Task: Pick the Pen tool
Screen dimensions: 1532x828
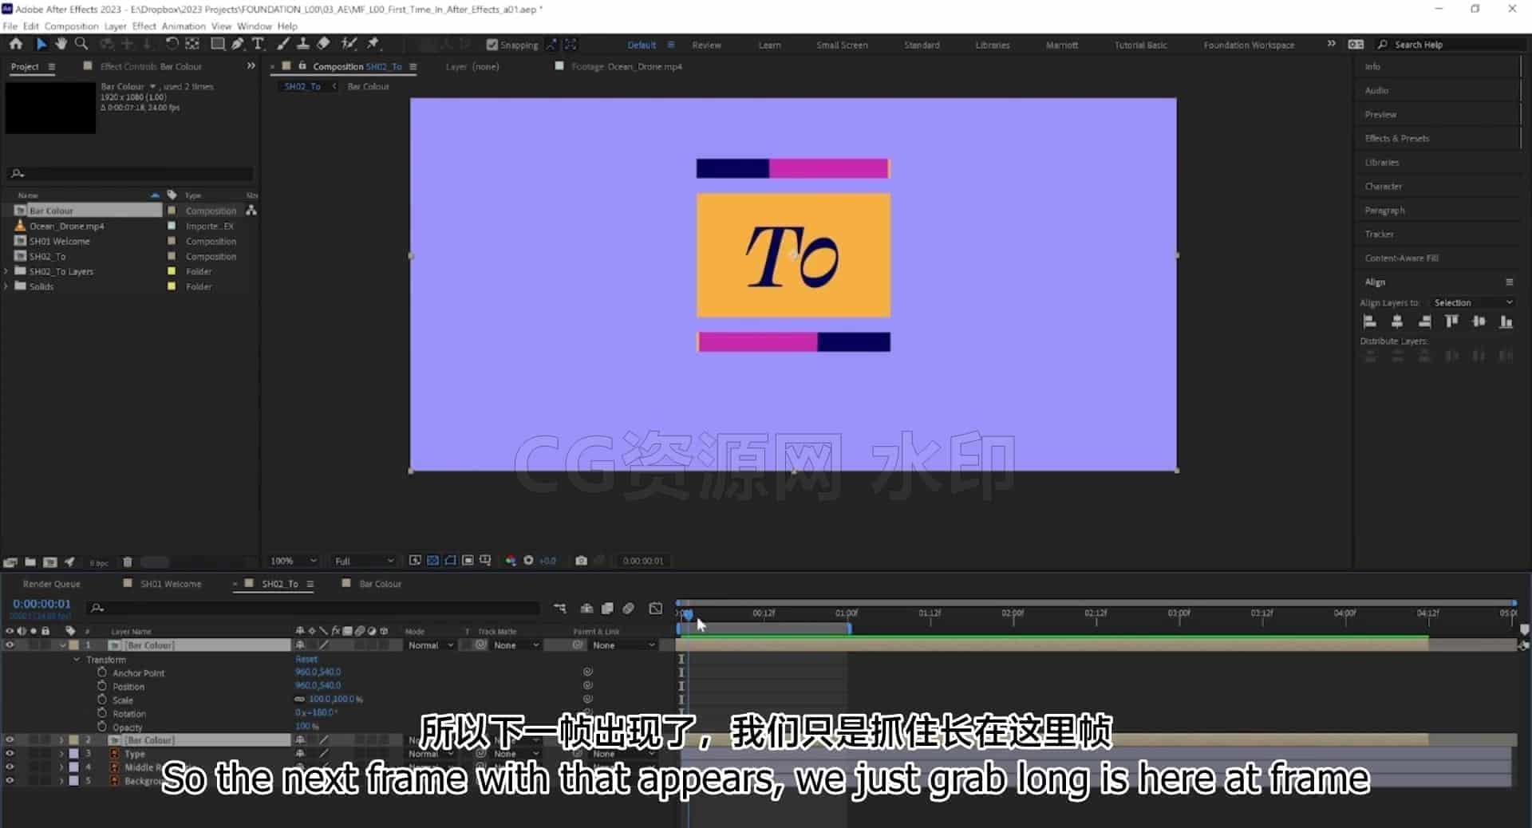Action: (238, 44)
